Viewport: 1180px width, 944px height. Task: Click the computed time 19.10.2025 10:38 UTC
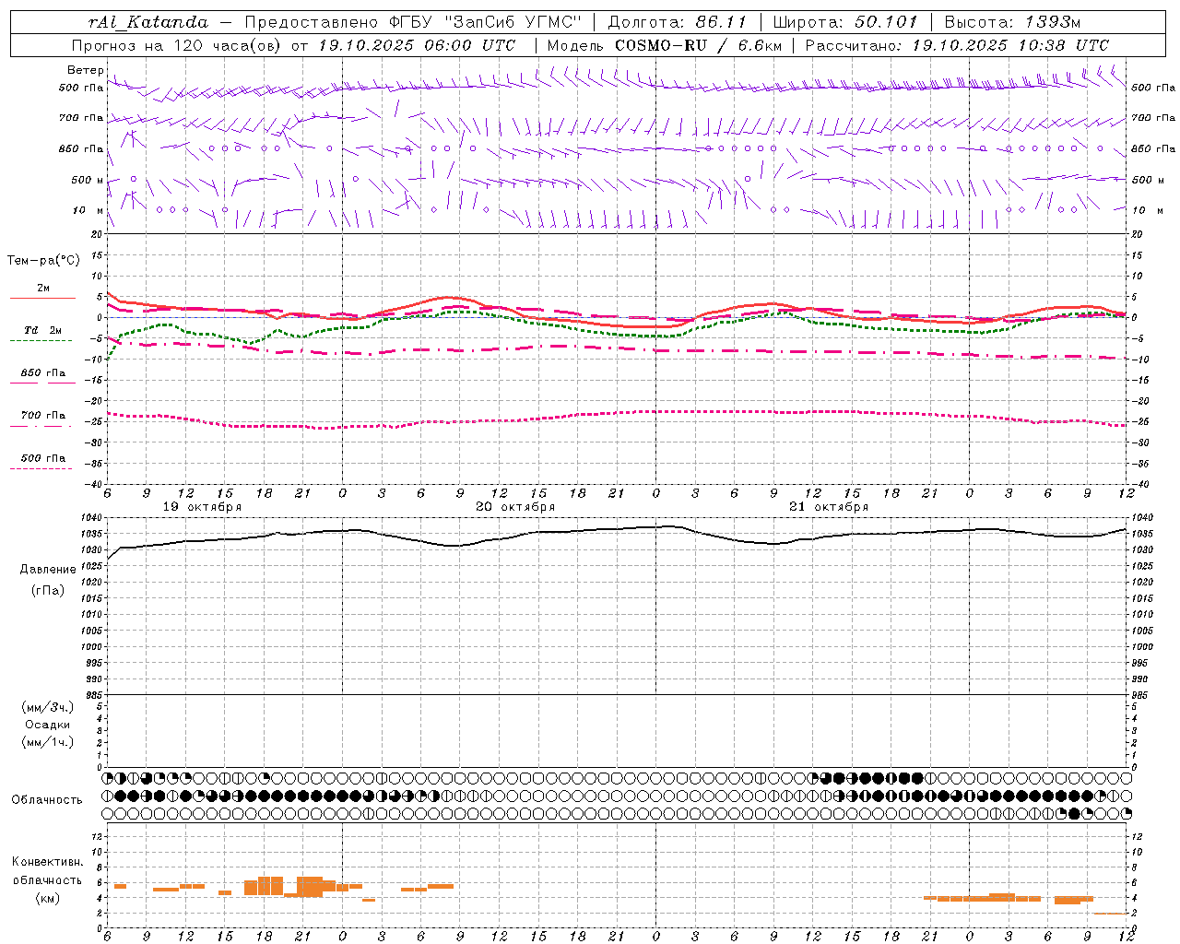(x=1010, y=45)
